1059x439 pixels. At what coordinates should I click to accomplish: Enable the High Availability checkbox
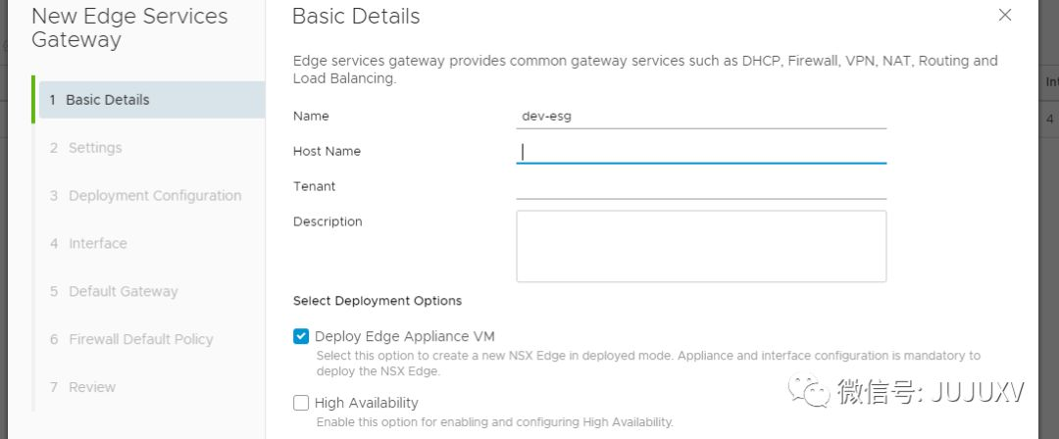click(301, 403)
